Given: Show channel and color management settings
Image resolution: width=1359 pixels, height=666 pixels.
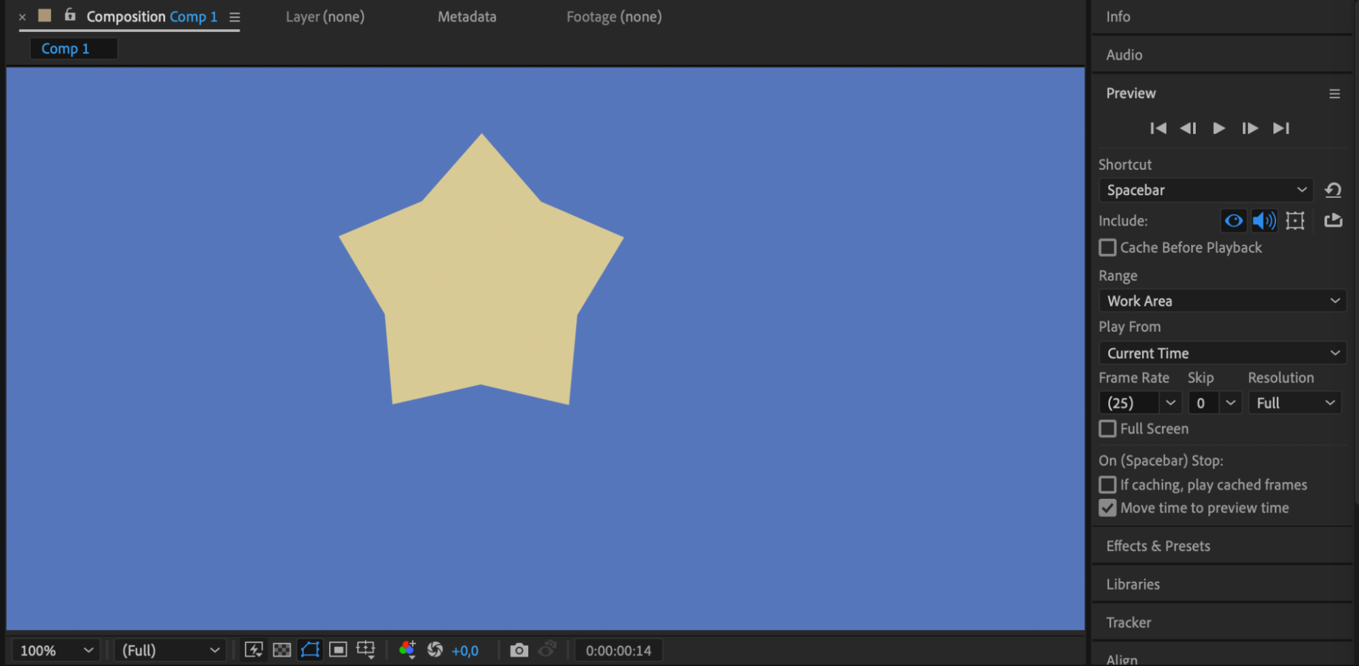Looking at the screenshot, I should (407, 650).
